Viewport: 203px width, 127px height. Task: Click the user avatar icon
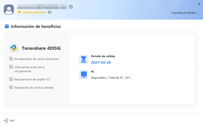tap(9, 9)
